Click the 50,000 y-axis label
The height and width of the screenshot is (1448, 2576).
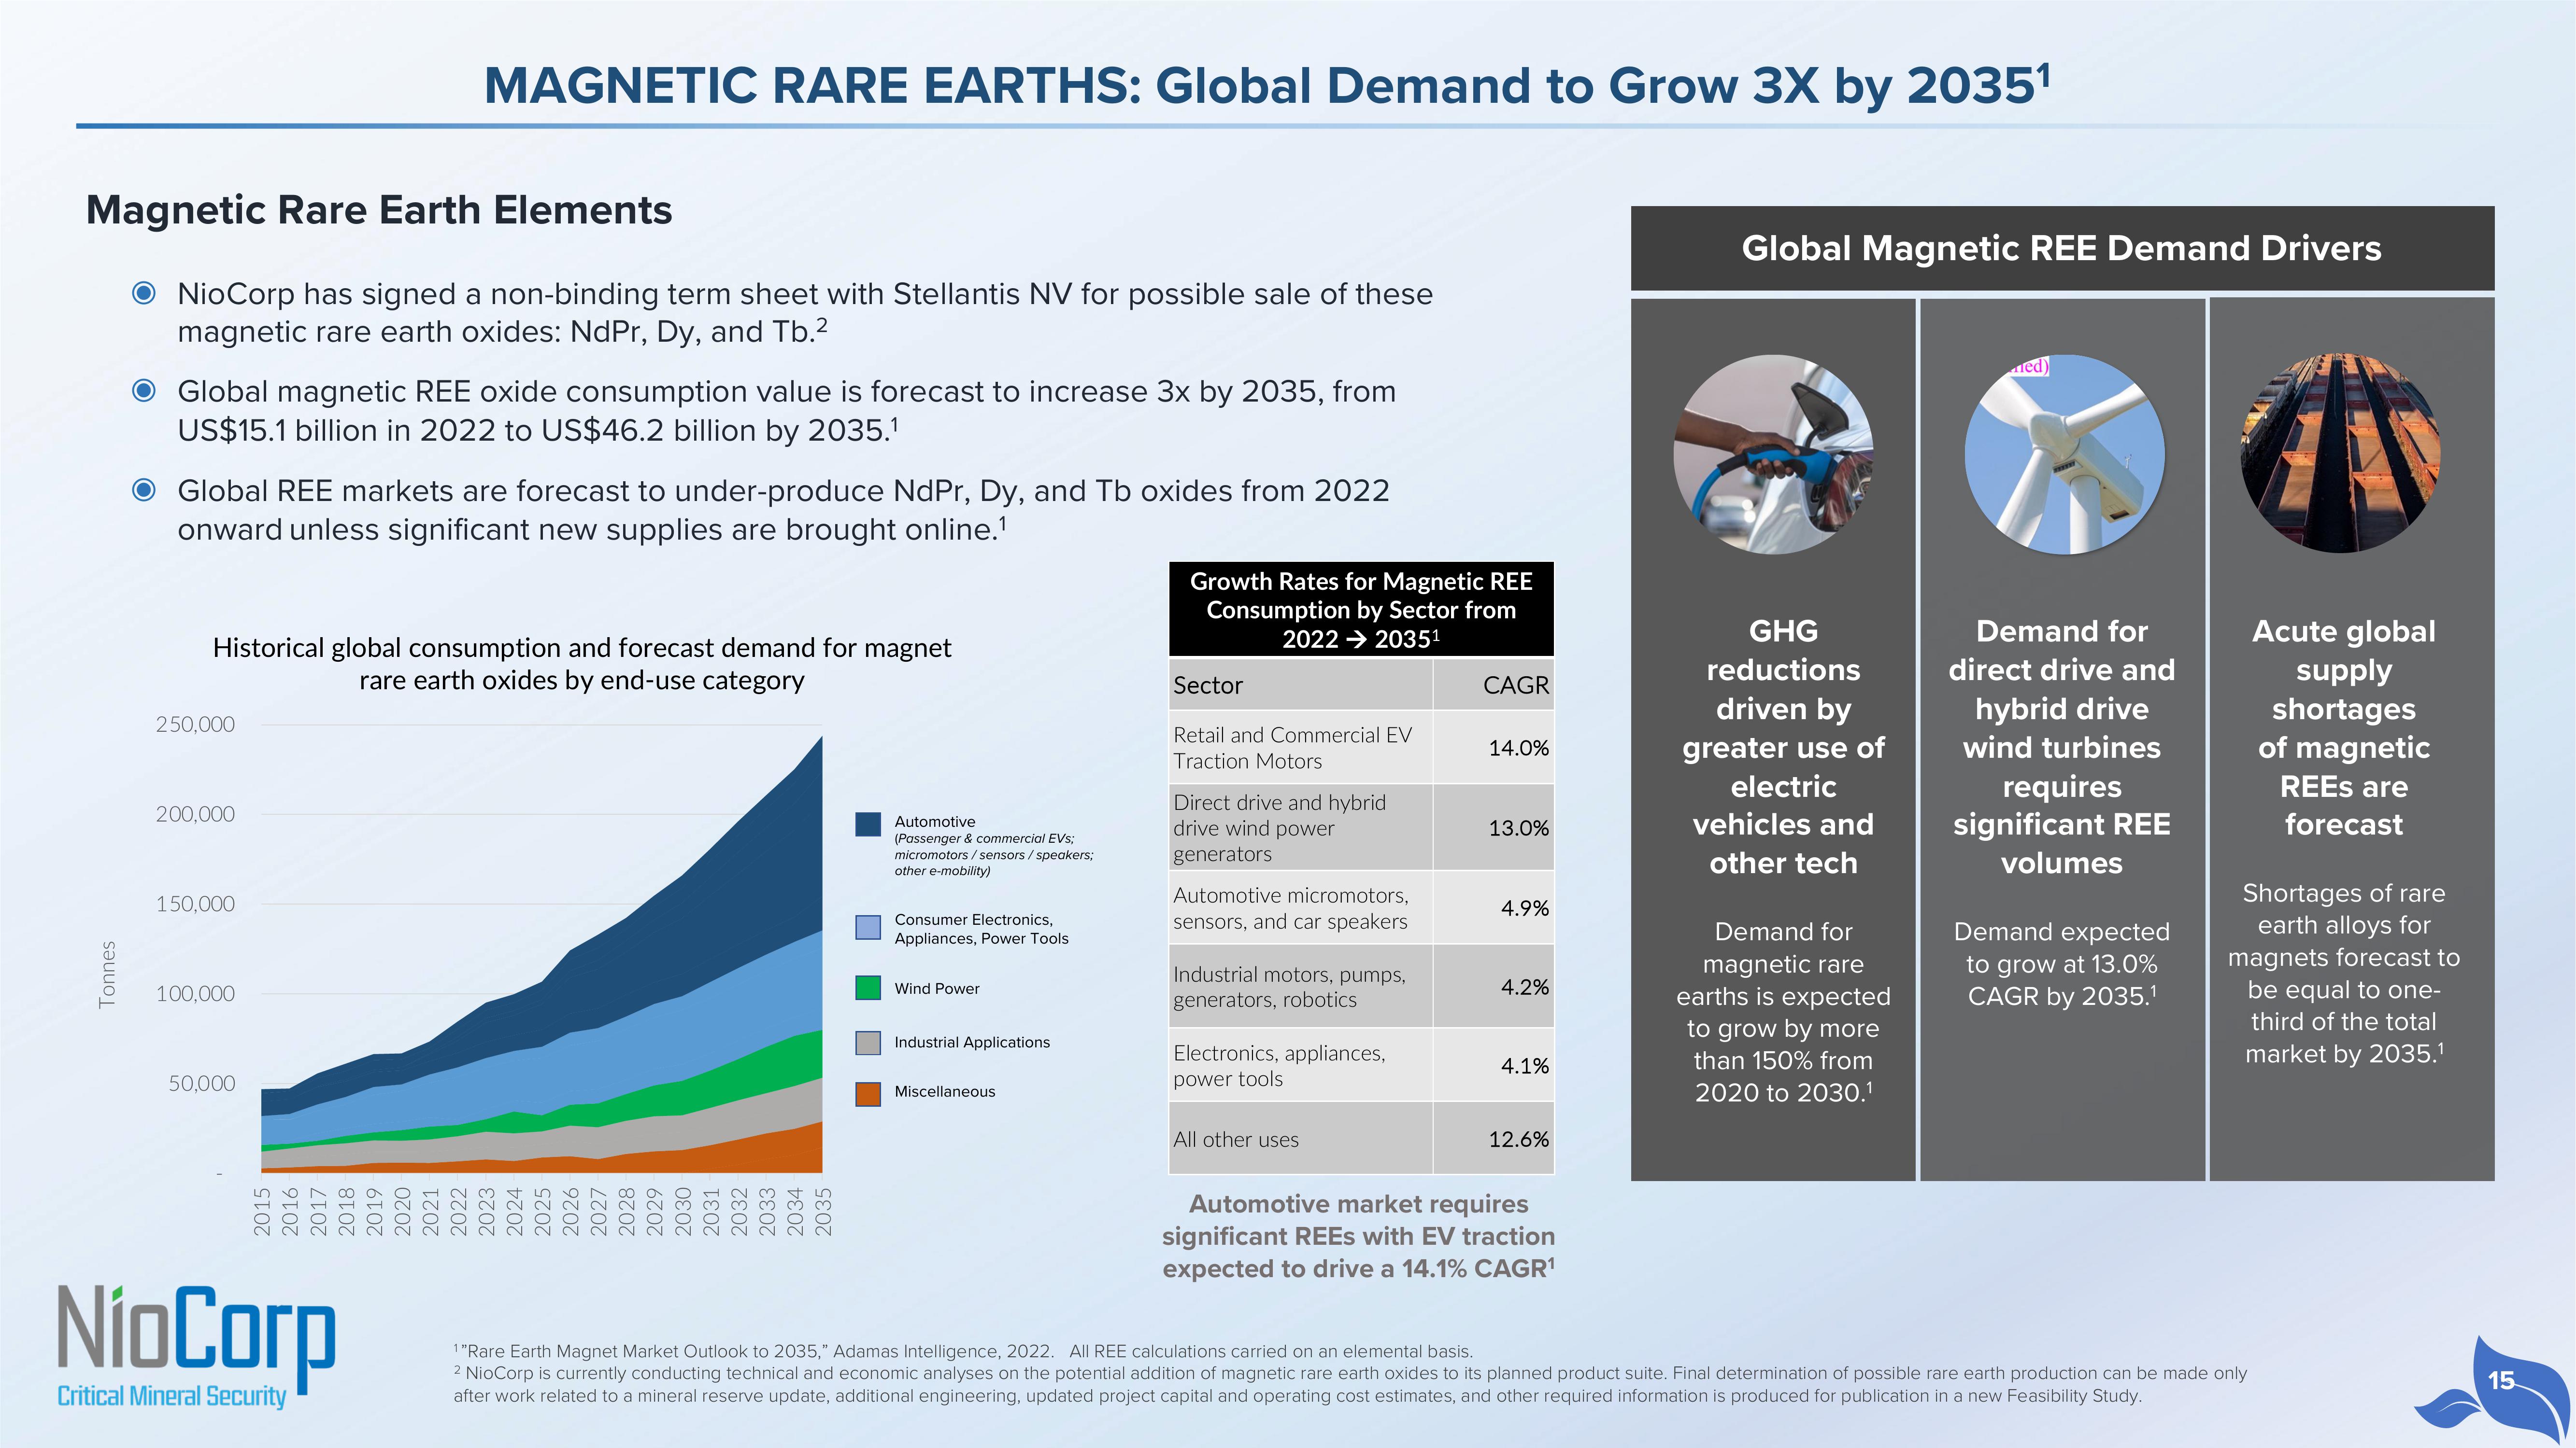point(202,1083)
